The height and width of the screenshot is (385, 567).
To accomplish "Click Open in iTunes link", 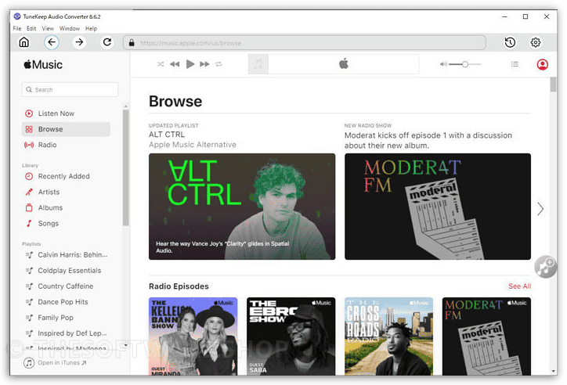I will (55, 362).
